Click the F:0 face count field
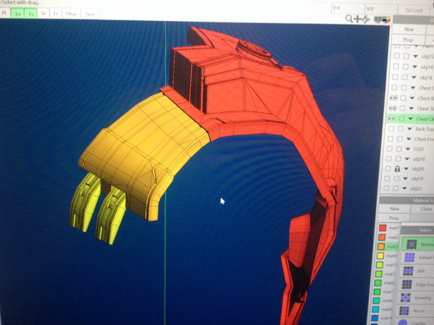Image resolution: width=434 pixels, height=325 pixels. pos(347,8)
